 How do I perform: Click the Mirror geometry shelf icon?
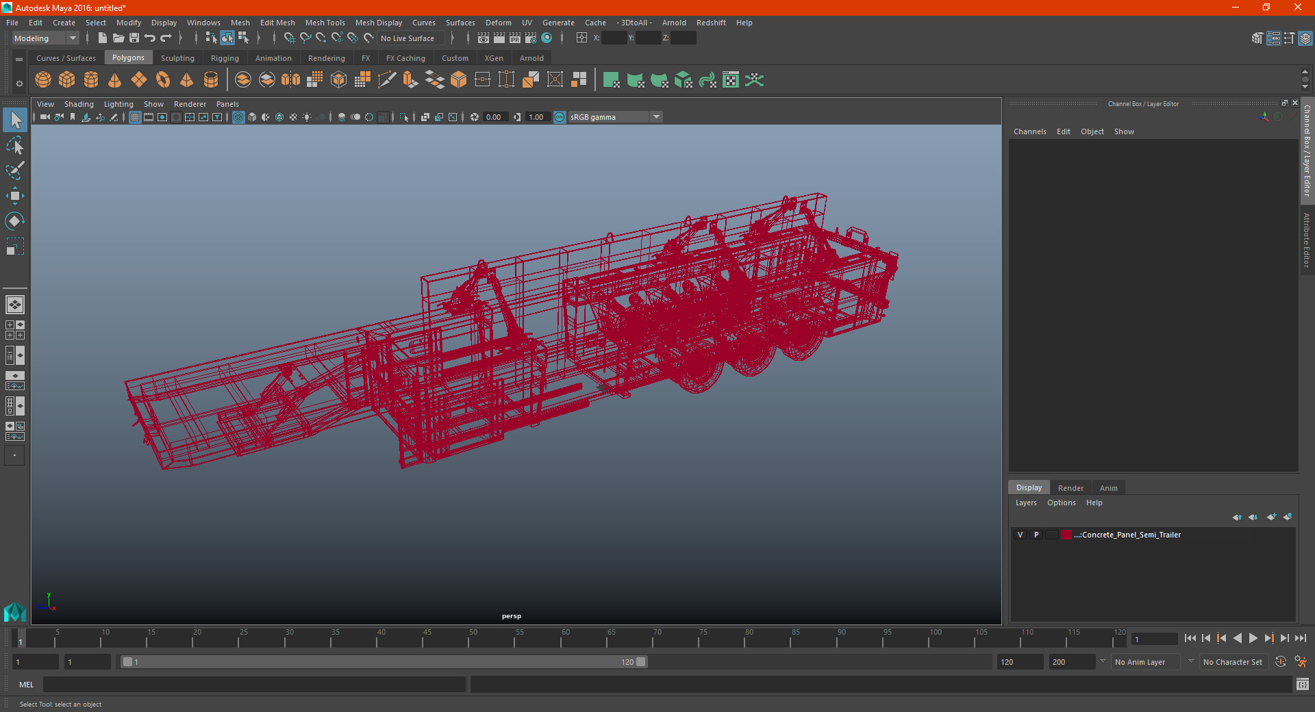pyautogui.click(x=291, y=80)
